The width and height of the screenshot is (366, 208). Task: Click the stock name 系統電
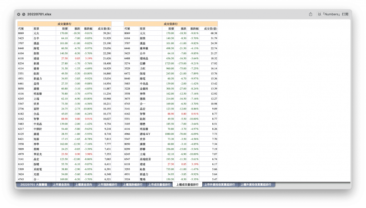(x=38, y=169)
